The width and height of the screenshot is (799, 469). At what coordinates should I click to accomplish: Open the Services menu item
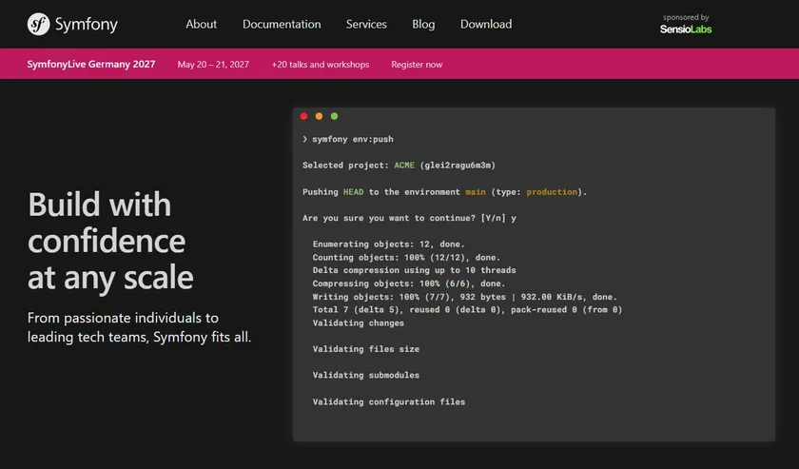[366, 24]
